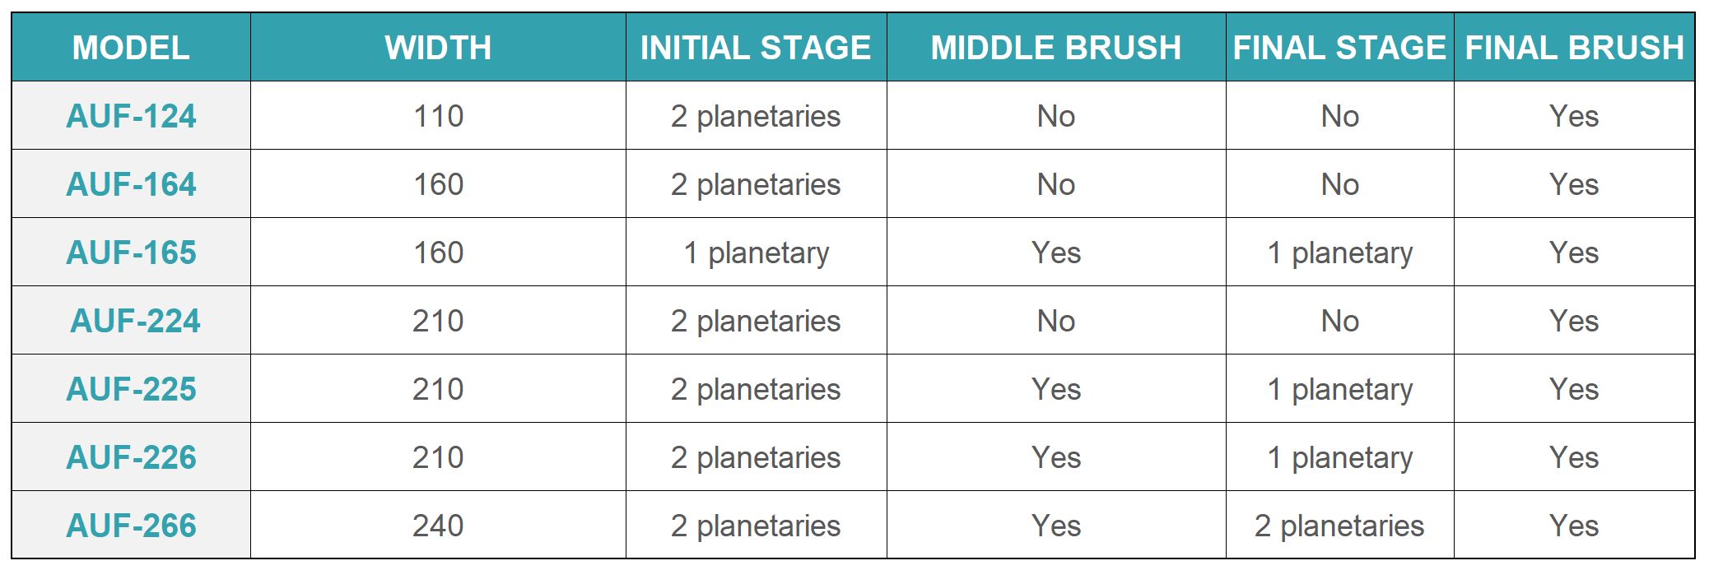Select AUF-165's middle brush 'Yes' cell
This screenshot has width=1709, height=570.
[x=1056, y=253]
